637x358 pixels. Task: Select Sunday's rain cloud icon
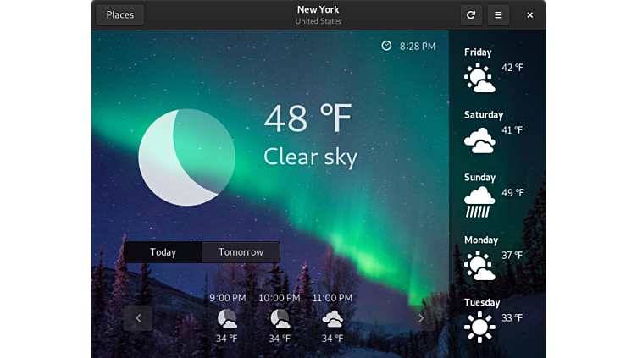click(x=479, y=202)
